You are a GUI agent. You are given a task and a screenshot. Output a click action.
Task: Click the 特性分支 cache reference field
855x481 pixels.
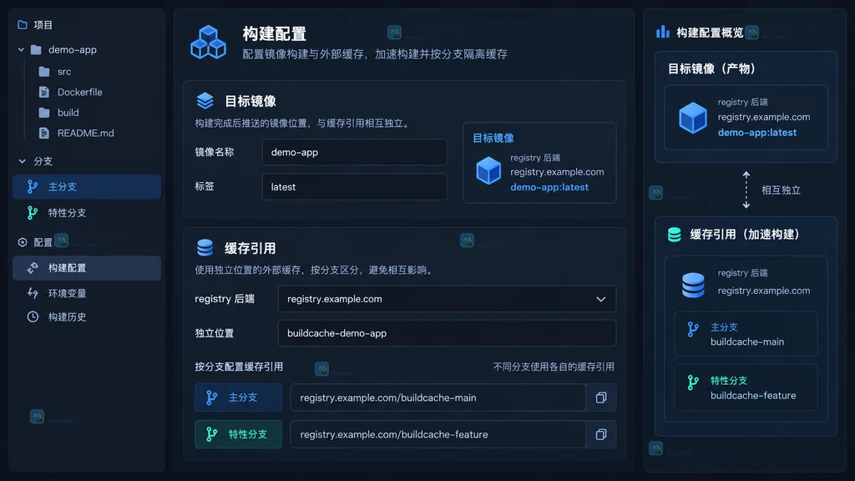438,434
